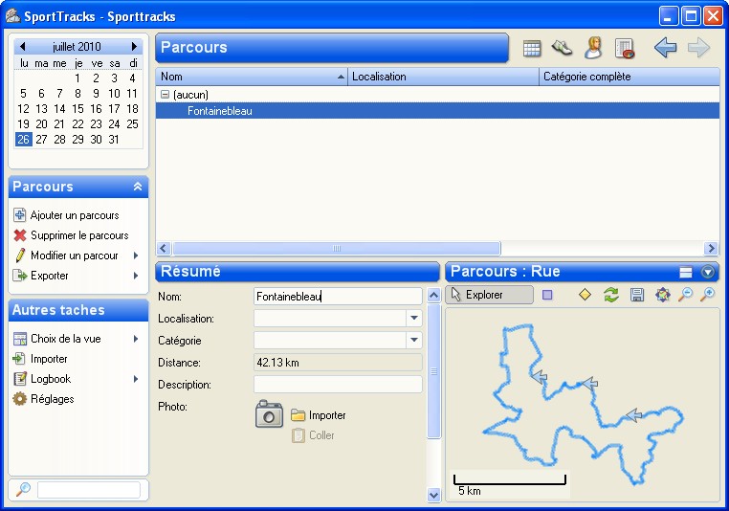729x511 pixels.
Task: Click the greyed Coller button
Action: coord(314,435)
